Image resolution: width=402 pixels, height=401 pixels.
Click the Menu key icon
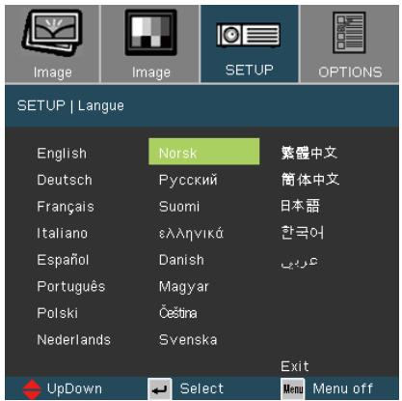click(293, 388)
